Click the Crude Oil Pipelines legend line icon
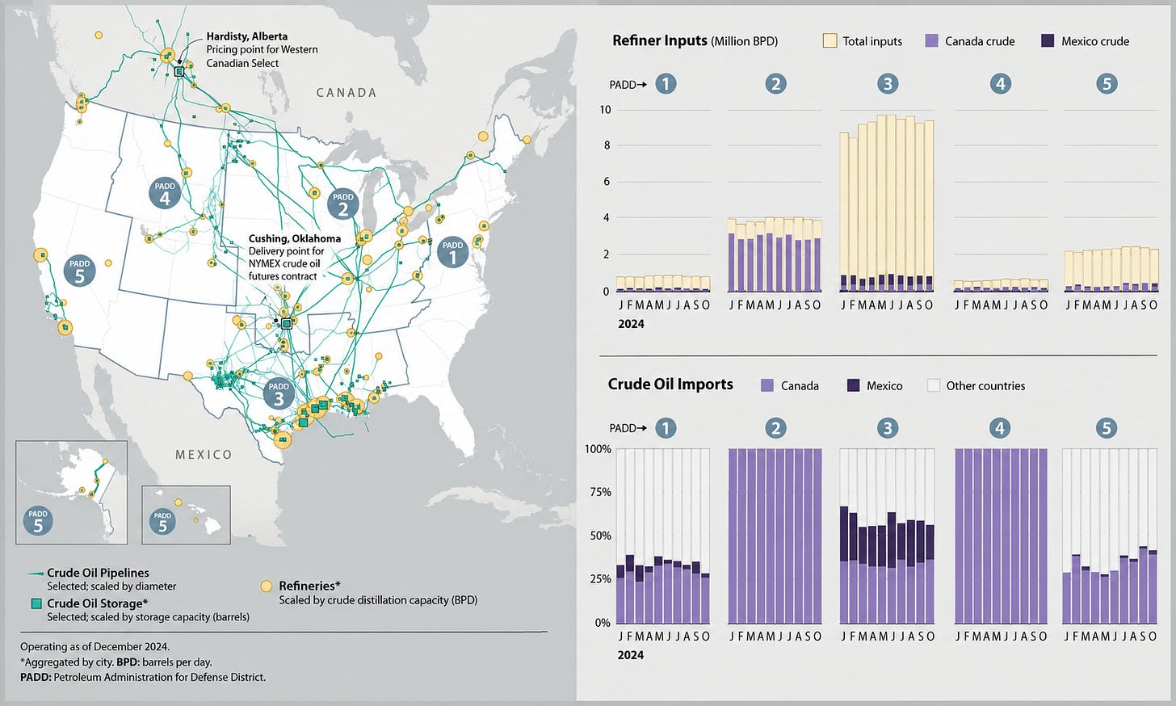 tap(36, 574)
